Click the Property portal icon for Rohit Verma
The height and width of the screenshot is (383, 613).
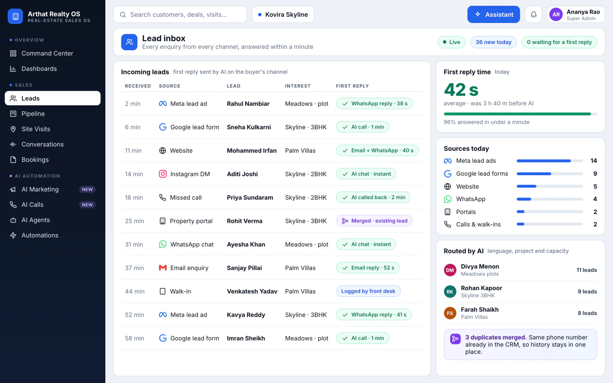[x=163, y=221]
